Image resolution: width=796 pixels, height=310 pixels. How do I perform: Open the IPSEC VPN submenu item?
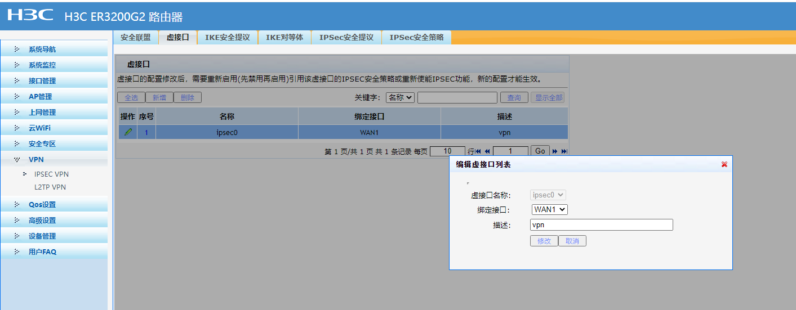click(51, 174)
